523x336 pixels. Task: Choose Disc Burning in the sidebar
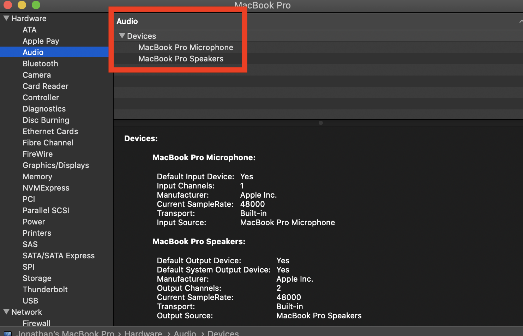pyautogui.click(x=46, y=120)
